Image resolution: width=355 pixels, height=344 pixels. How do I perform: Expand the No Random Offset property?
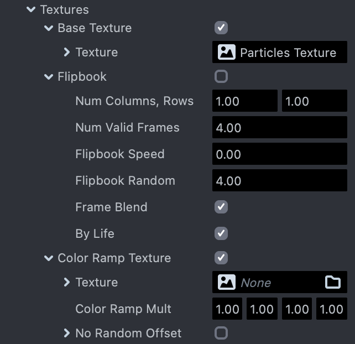point(66,333)
